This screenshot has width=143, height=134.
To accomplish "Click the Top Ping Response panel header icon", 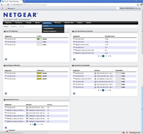I will tap(73, 31).
